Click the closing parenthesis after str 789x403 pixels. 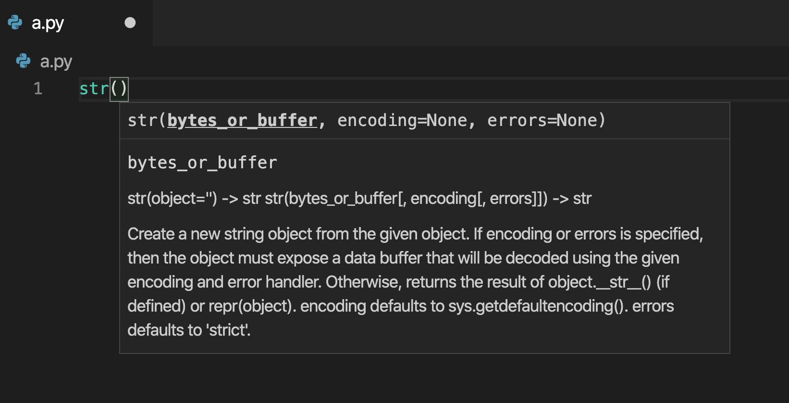tap(124, 88)
